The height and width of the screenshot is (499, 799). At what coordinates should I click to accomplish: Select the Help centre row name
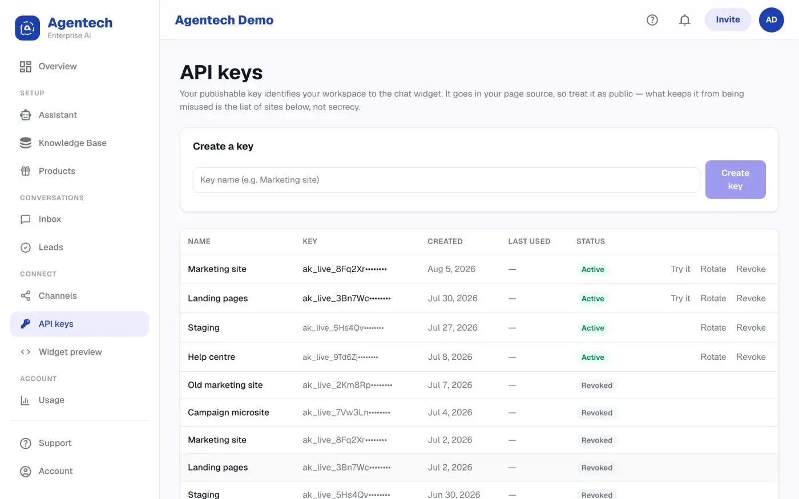pyautogui.click(x=212, y=357)
